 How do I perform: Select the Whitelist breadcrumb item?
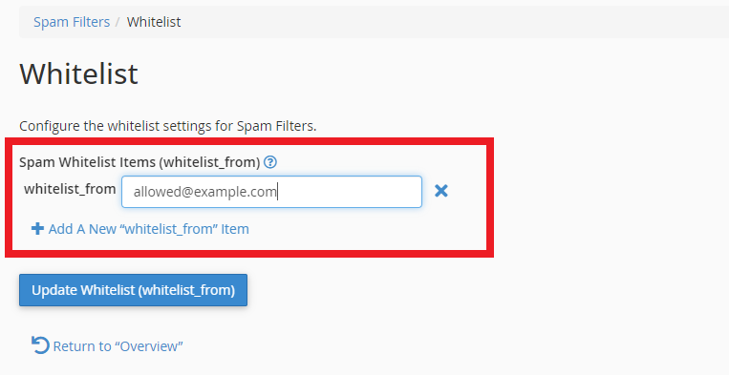coord(154,22)
